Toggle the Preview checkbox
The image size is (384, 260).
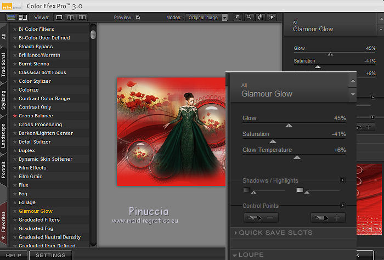pyautogui.click(x=138, y=18)
